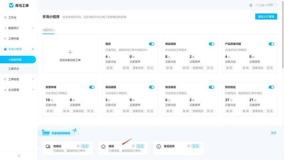Click 编辑 on the 换货 card
Image resolution: width=284 pixels, height=160 pixels.
pos(126,68)
